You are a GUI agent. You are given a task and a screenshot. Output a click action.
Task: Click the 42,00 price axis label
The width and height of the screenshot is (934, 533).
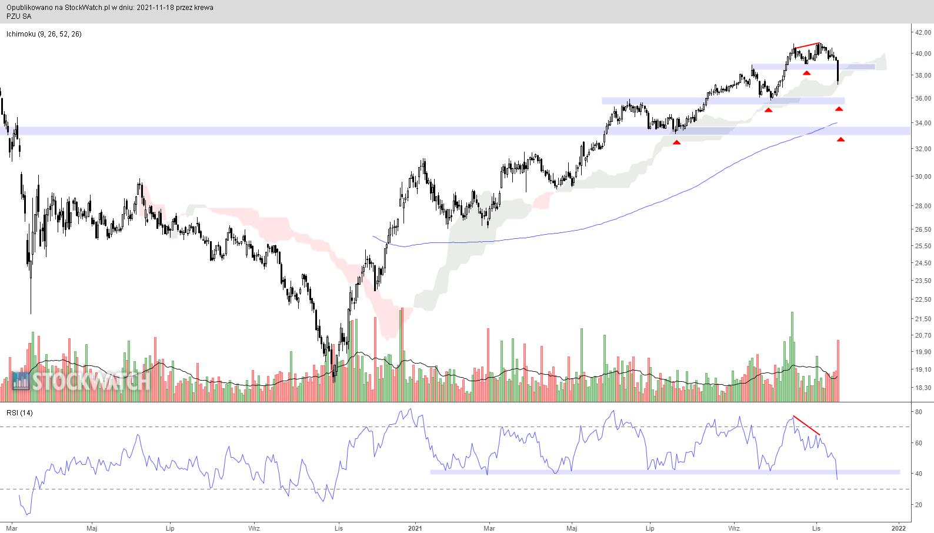coord(922,33)
